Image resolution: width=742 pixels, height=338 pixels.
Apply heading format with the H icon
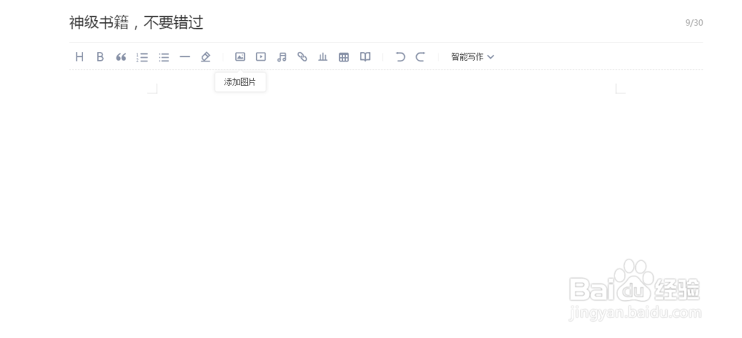click(79, 57)
